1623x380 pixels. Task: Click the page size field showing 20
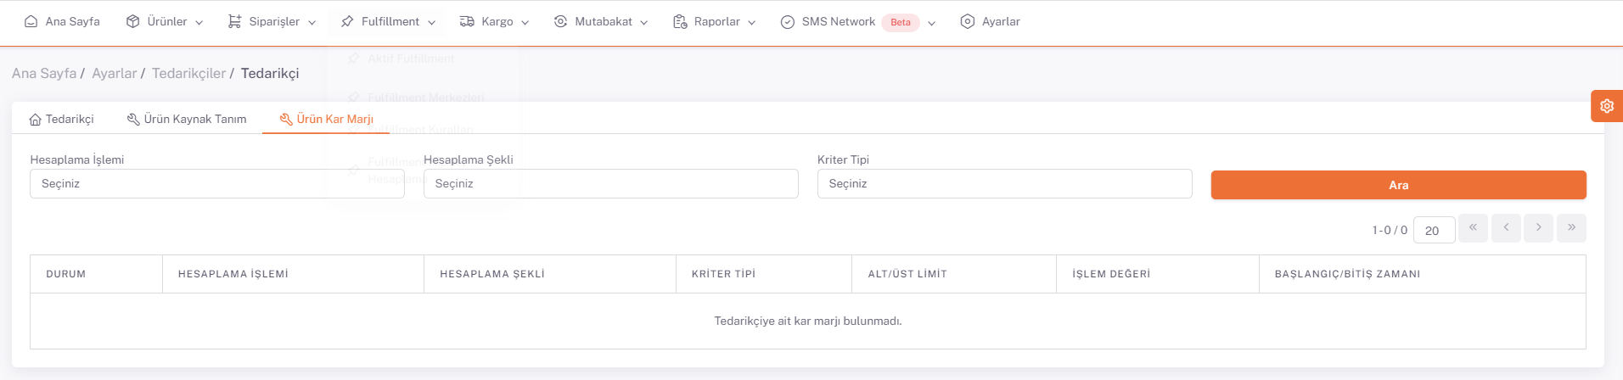(x=1434, y=231)
